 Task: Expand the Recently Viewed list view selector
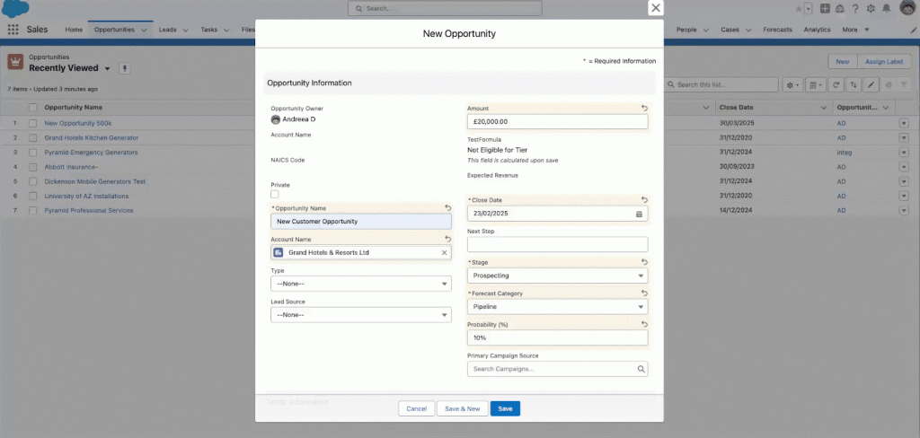coord(107,68)
